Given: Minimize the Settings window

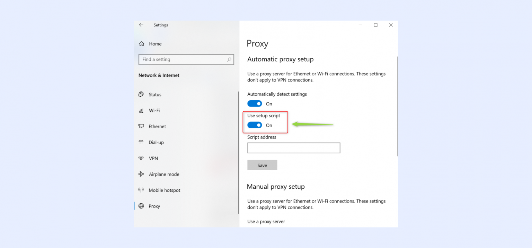Looking at the screenshot, I should click(x=361, y=25).
